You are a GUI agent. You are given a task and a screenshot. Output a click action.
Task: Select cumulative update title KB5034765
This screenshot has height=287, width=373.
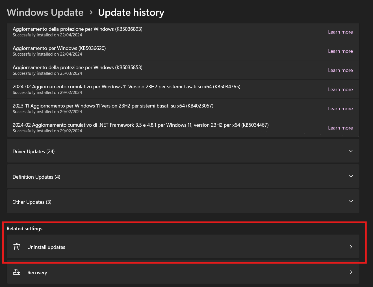pos(127,87)
